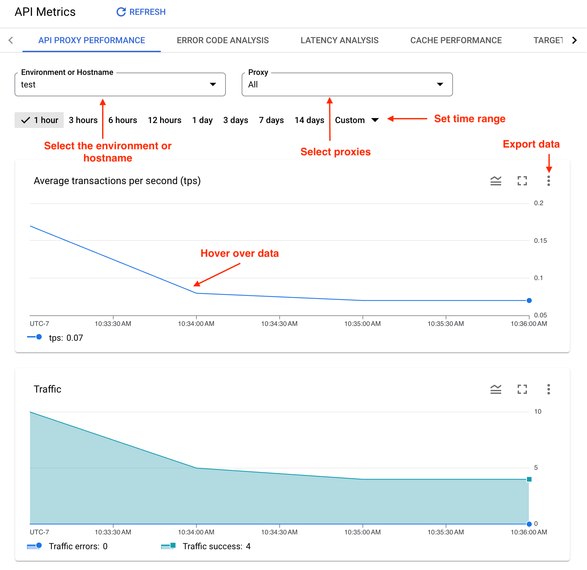Screen dimensions: 587x570
Task: Open the kebab menu on Traffic chart
Action: 548,389
